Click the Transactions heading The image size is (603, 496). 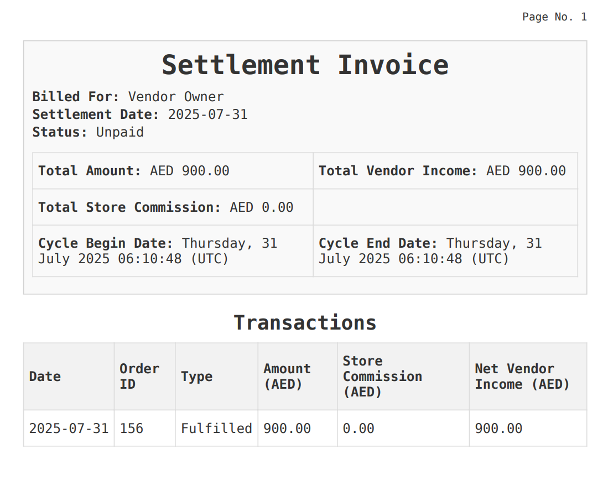305,322
